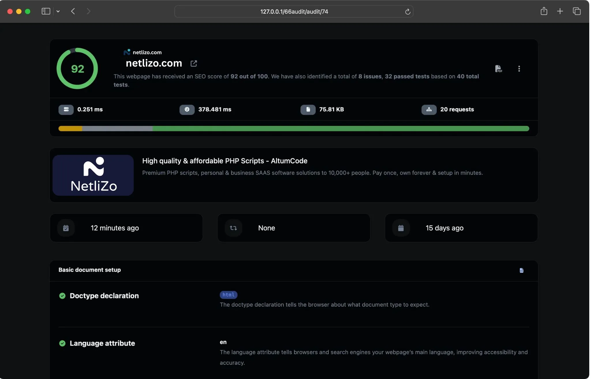591x379 pixels.
Task: Click the HTTP requests sitemap icon
Action: 429,110
